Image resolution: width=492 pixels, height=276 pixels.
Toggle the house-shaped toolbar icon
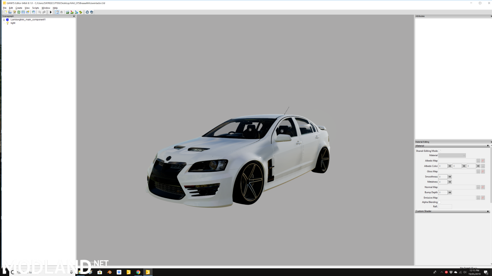pos(57,12)
